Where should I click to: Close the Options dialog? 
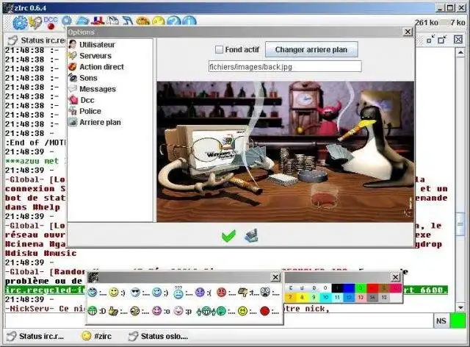tap(408, 32)
